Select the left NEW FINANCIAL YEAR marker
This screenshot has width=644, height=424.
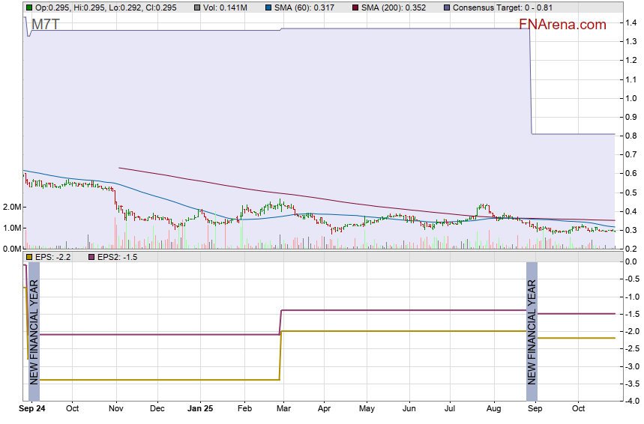[34, 330]
